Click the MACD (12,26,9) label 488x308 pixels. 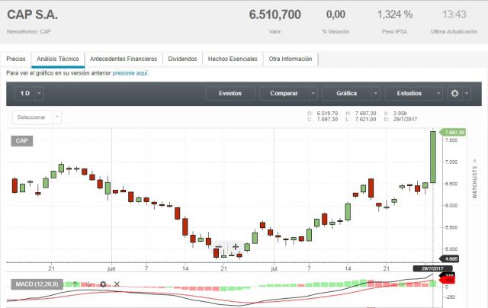pyautogui.click(x=37, y=284)
